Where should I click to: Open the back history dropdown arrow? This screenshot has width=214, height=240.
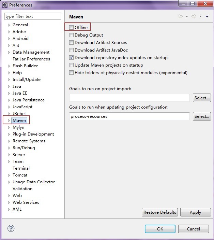[x=187, y=16]
